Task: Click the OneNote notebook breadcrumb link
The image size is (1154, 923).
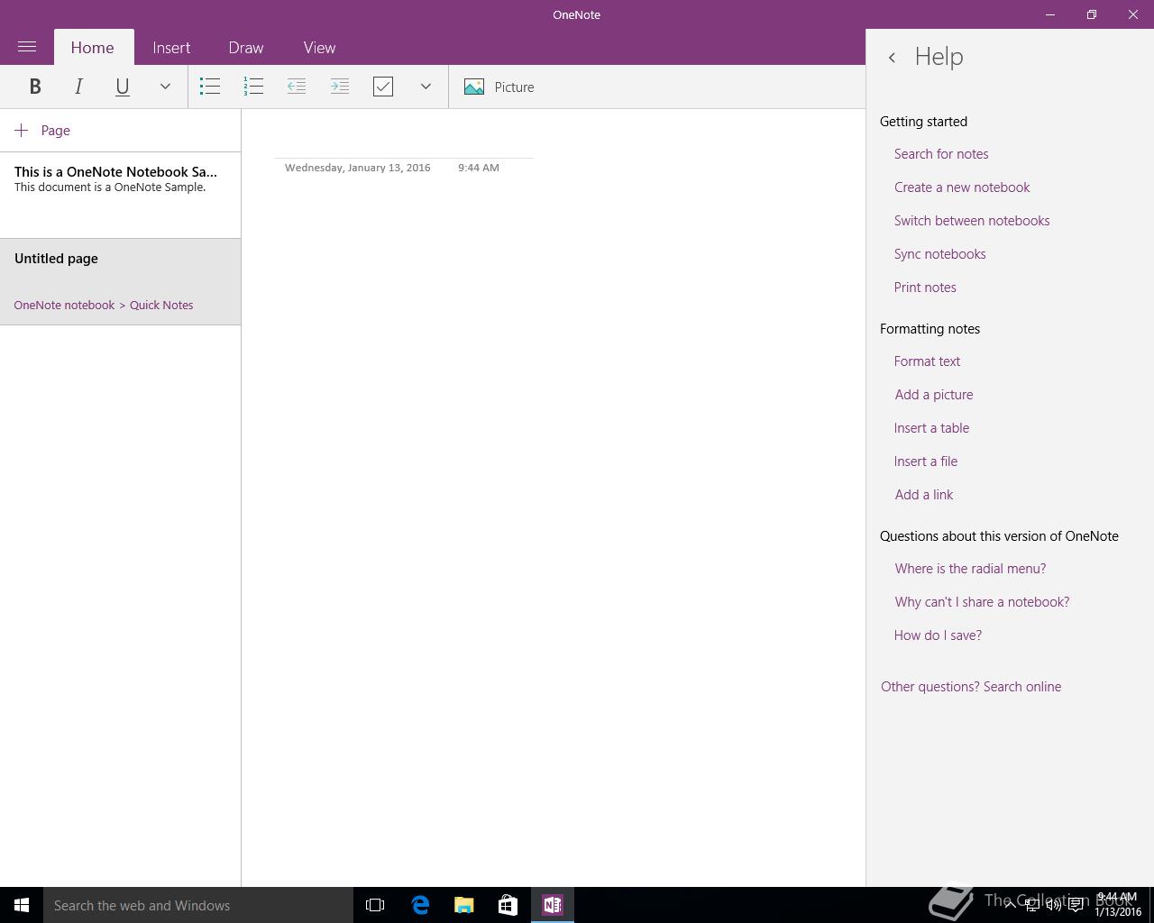Action: (x=64, y=305)
